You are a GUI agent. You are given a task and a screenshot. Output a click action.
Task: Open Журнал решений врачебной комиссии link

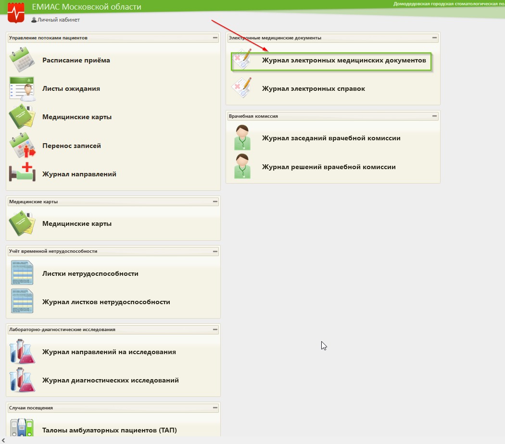(x=328, y=167)
